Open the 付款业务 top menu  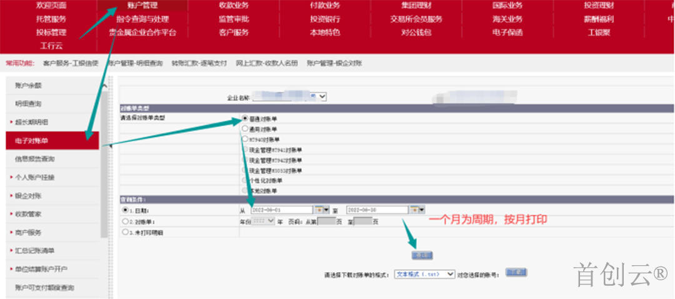(x=325, y=6)
